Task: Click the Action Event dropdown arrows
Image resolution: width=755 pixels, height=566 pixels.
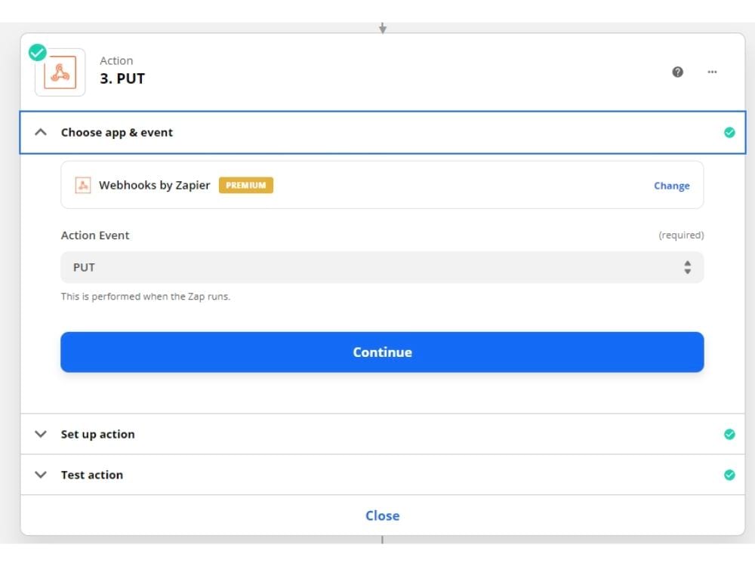Action: tap(688, 267)
